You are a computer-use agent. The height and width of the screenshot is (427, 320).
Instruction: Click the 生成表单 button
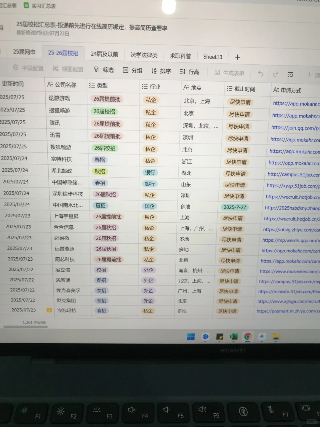pyautogui.click(x=229, y=73)
